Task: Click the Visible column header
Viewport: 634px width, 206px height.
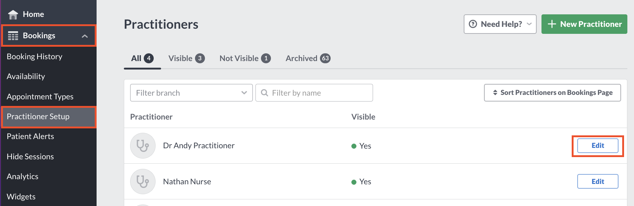Action: [x=363, y=117]
